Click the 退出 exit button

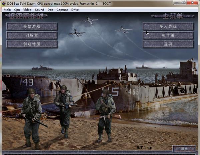tap(184, 149)
